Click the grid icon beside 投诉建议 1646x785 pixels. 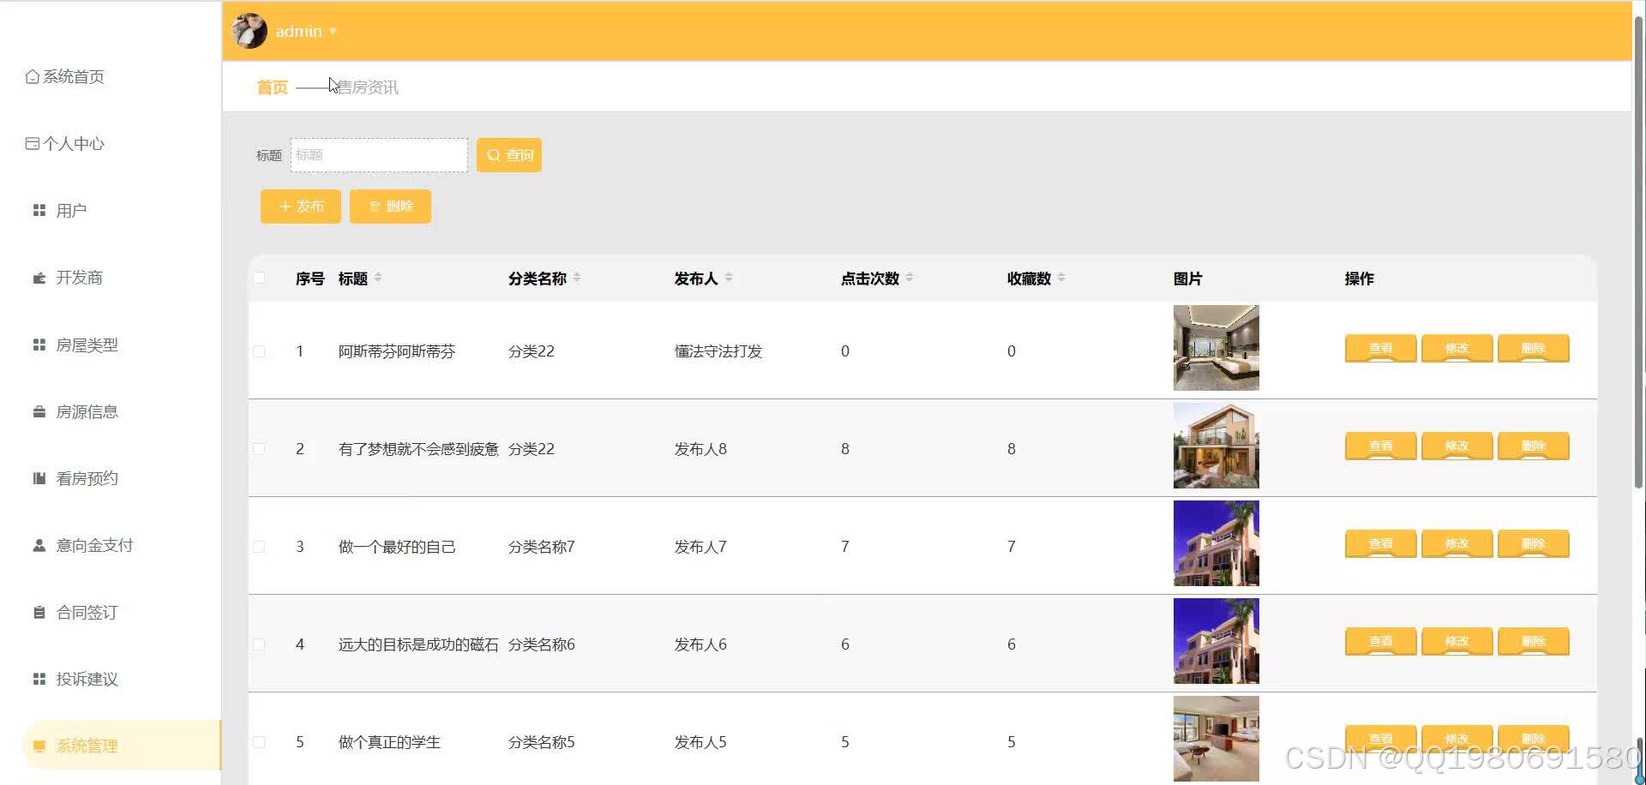[x=39, y=679]
